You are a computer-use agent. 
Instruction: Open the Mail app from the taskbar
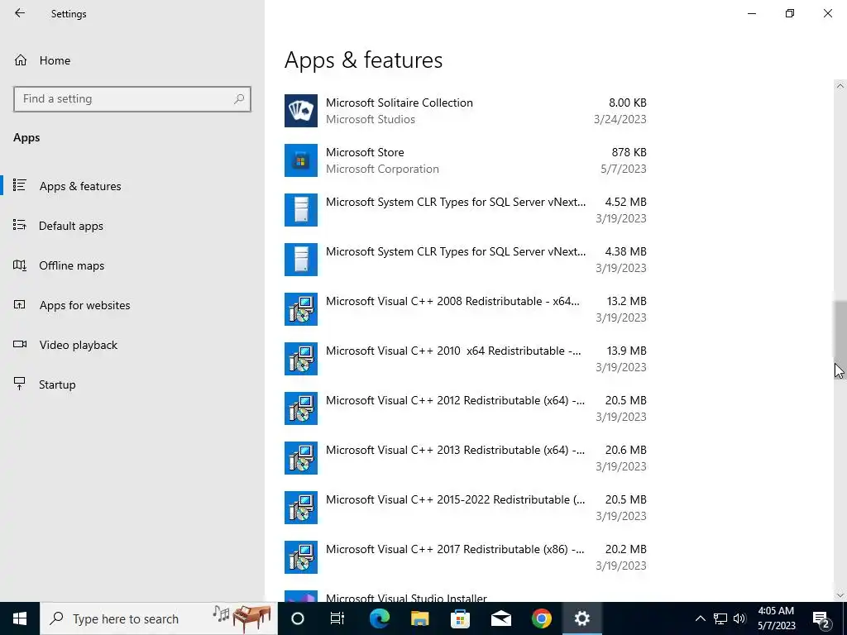click(500, 618)
